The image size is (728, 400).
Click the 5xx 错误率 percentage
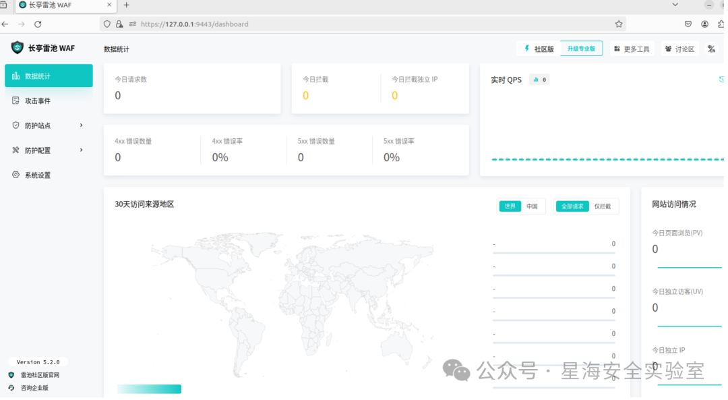[x=392, y=157]
